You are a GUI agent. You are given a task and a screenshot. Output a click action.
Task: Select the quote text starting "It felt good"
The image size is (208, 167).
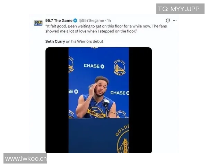[106, 29]
